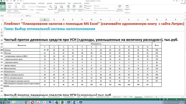Open a new window (Новое окно)
The height and width of the screenshot is (104, 186).
68,8
